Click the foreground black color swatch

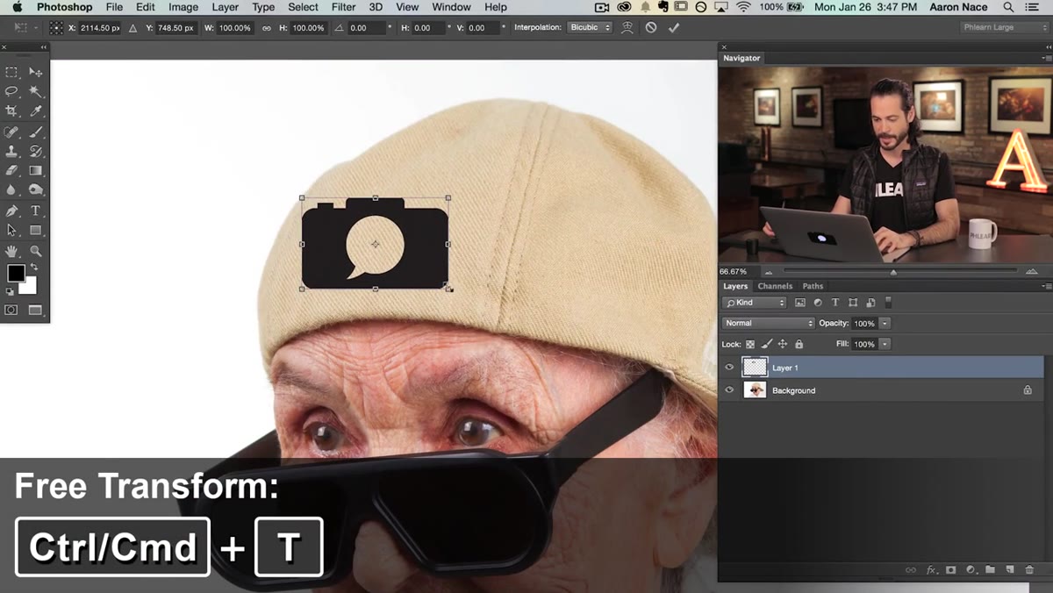[x=16, y=273]
